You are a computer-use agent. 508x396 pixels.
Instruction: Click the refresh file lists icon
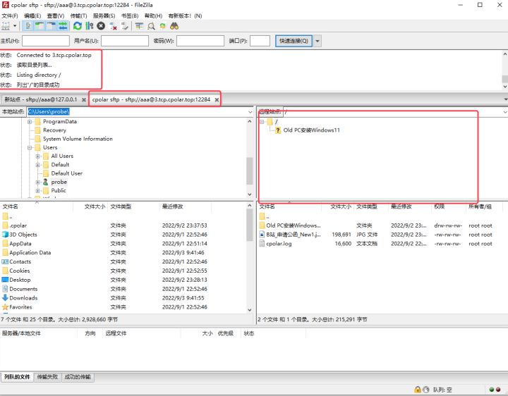tap(78, 26)
